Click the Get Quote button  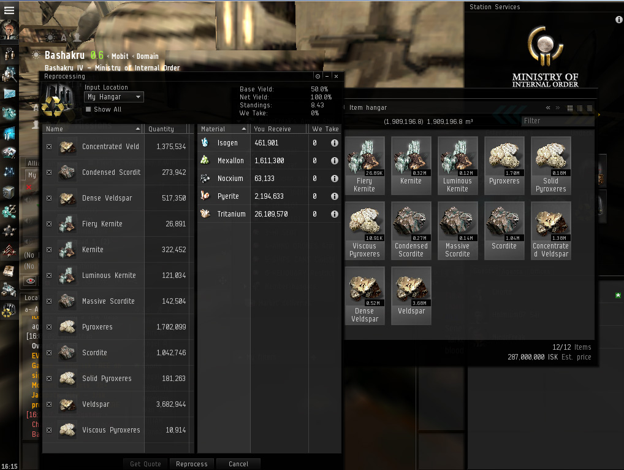(x=145, y=464)
